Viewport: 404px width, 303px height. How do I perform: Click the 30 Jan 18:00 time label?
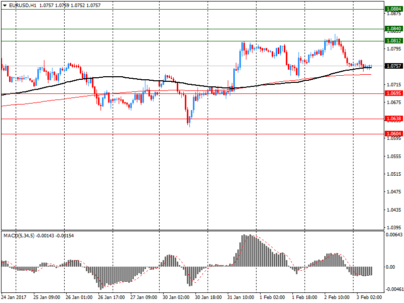coord(208,297)
